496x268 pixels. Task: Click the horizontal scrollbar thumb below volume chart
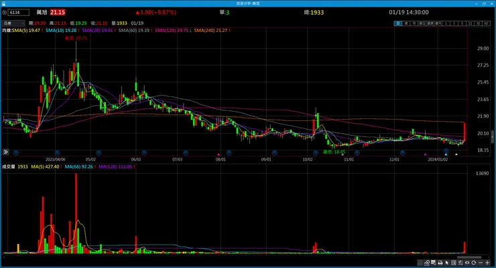click(x=469, y=257)
